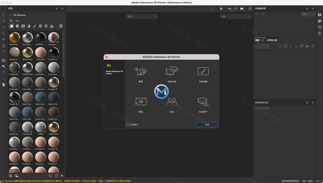Filter assets by Brushes icon
This screenshot has width=323, height=183.
click(35, 26)
